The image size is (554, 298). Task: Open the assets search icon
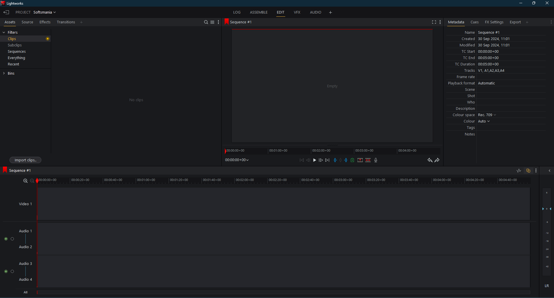click(206, 22)
